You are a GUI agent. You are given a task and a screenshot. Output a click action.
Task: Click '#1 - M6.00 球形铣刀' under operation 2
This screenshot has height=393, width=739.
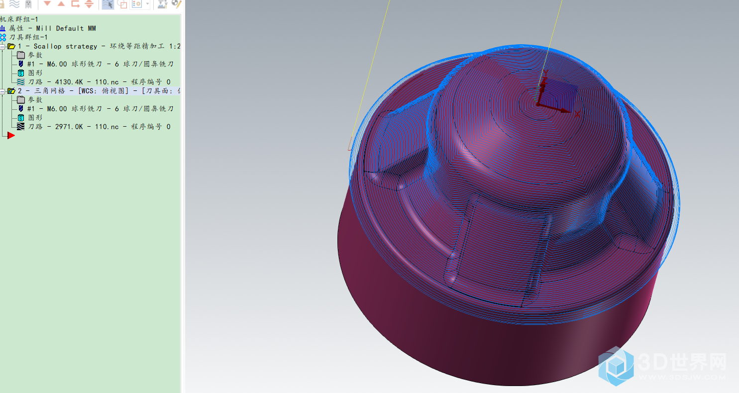pos(100,109)
